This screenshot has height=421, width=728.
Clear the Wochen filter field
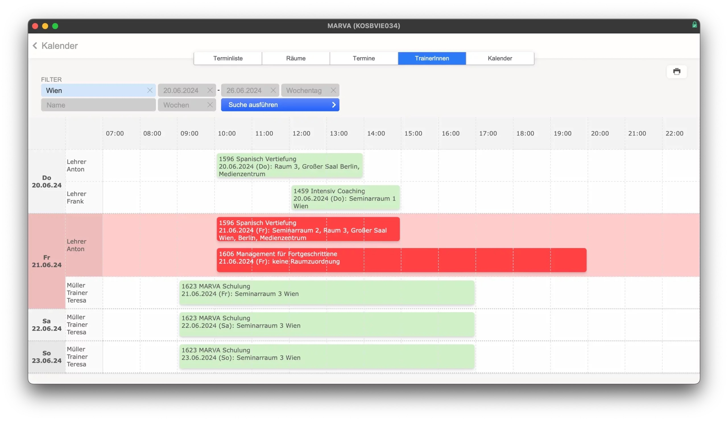(210, 105)
